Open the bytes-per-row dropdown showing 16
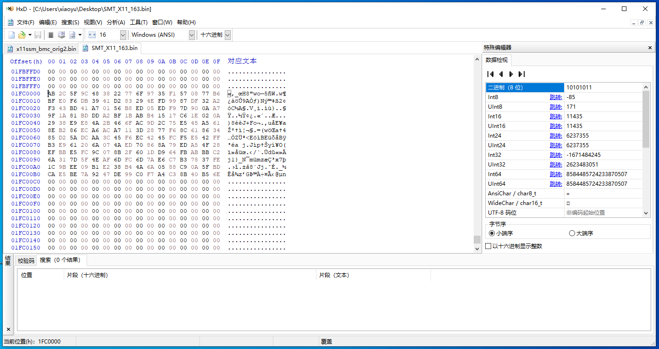 coord(123,35)
